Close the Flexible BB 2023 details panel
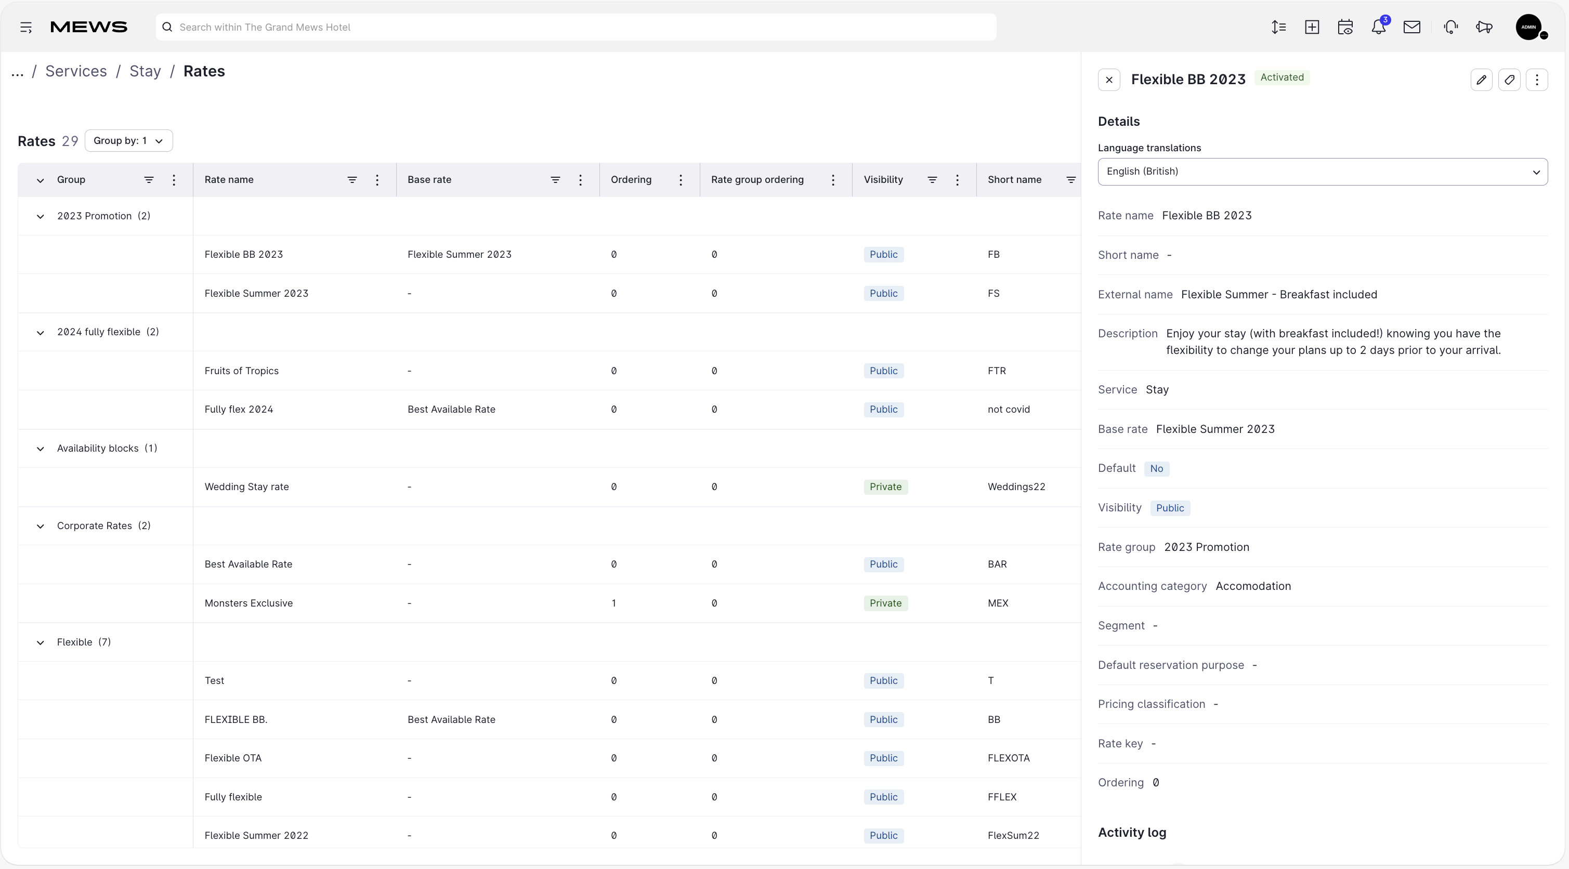The width and height of the screenshot is (1569, 869). coord(1108,80)
